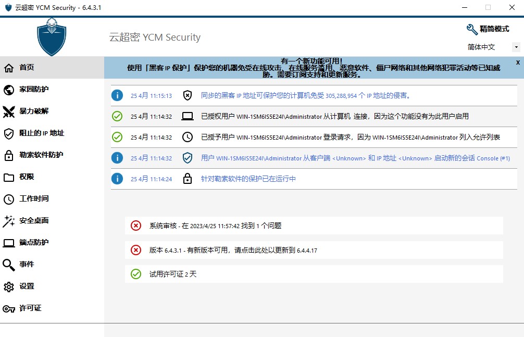Click the YCM Security knight shield logo
Screen dimensions: 524x337
coord(52,37)
